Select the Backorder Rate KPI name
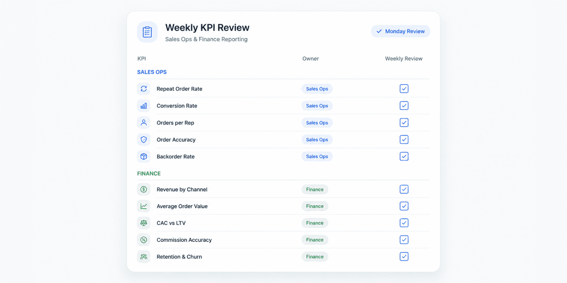567x283 pixels. coord(175,156)
